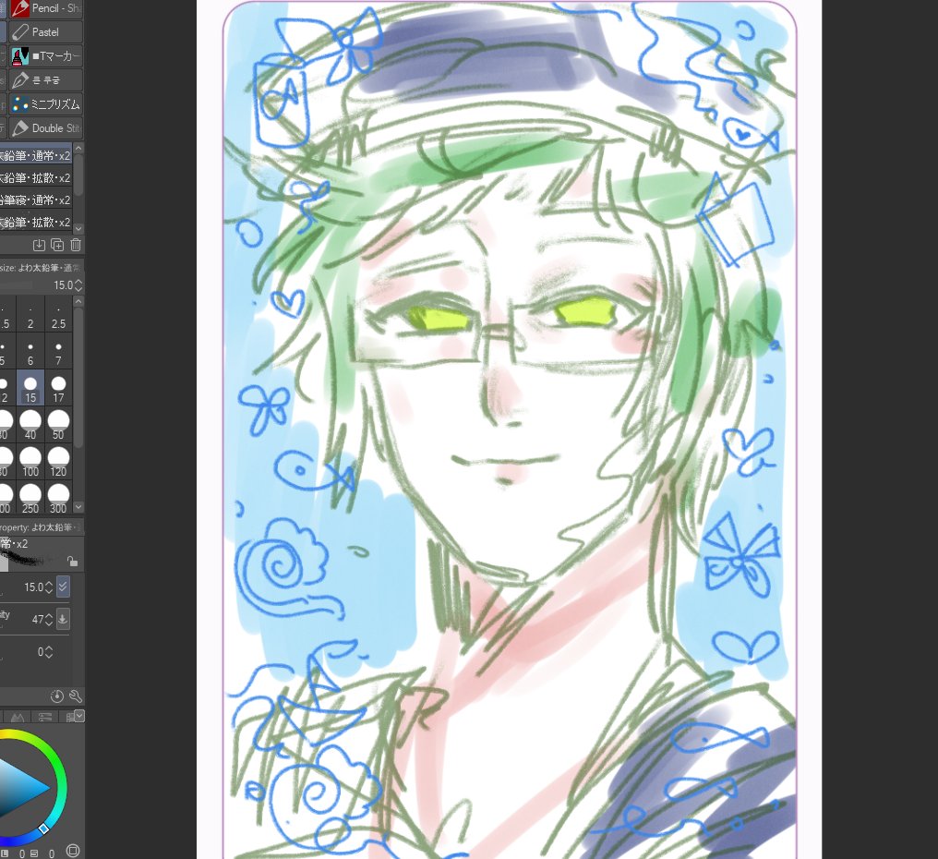The height and width of the screenshot is (859, 938).
Task: Select the pen nib group below Tマーカー
Action: [46, 80]
